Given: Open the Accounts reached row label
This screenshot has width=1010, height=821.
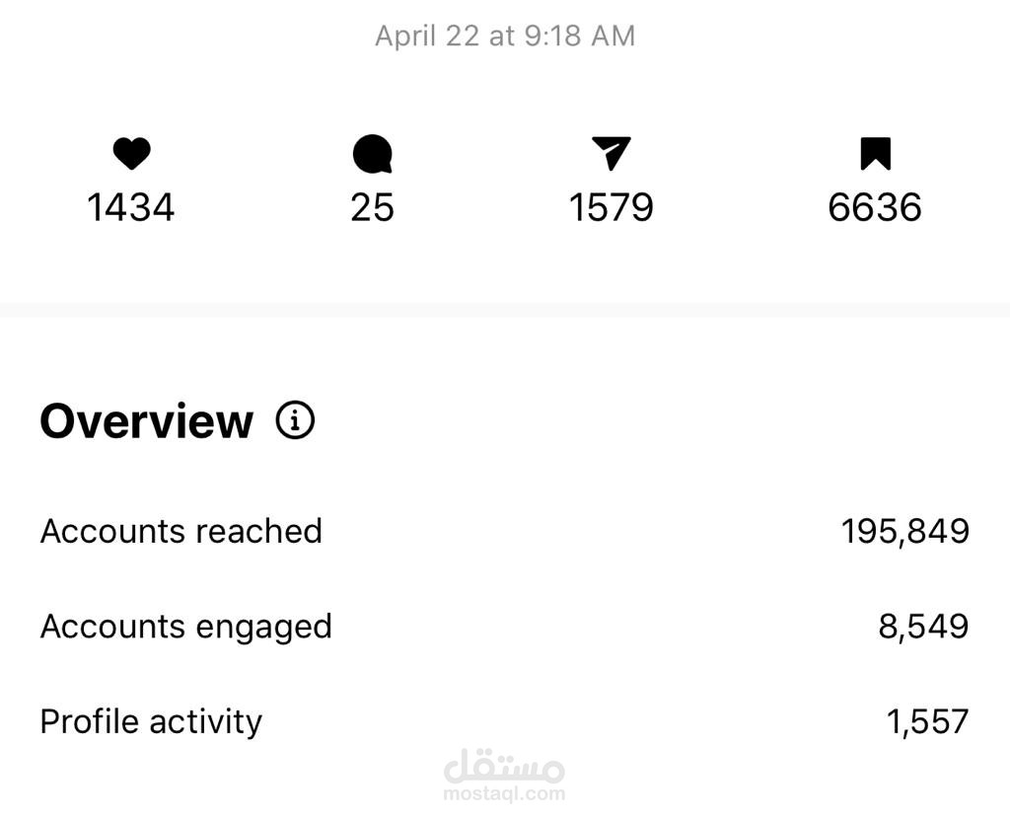Looking at the screenshot, I should pyautogui.click(x=180, y=531).
